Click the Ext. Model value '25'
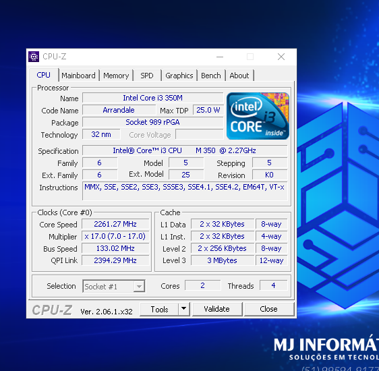The width and height of the screenshot is (379, 371). point(186,175)
